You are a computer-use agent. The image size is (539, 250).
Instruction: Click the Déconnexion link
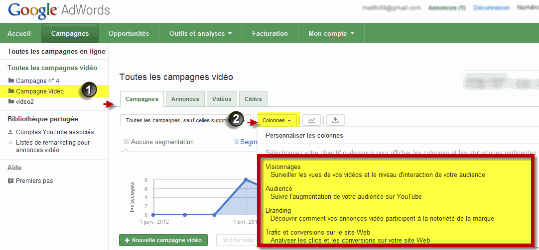491,8
